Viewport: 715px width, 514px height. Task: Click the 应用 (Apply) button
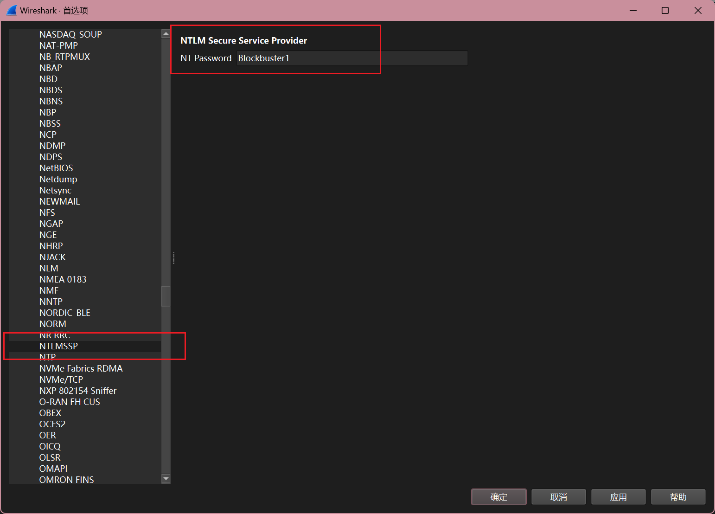(618, 497)
